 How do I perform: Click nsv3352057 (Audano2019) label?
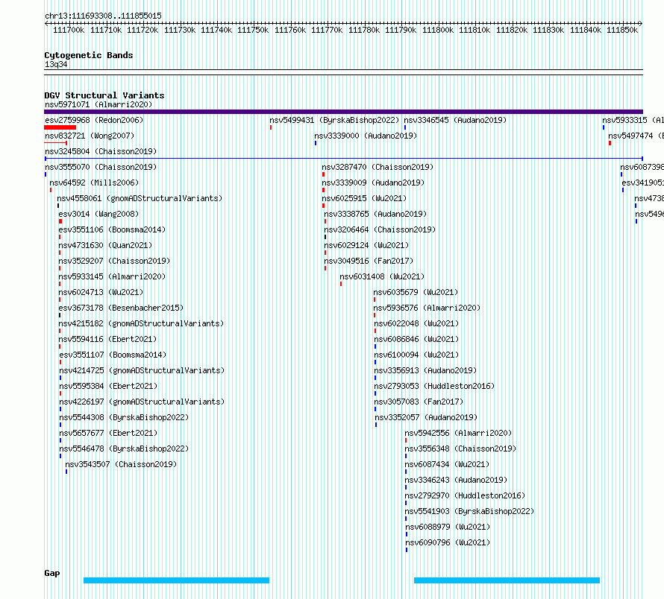coord(427,417)
